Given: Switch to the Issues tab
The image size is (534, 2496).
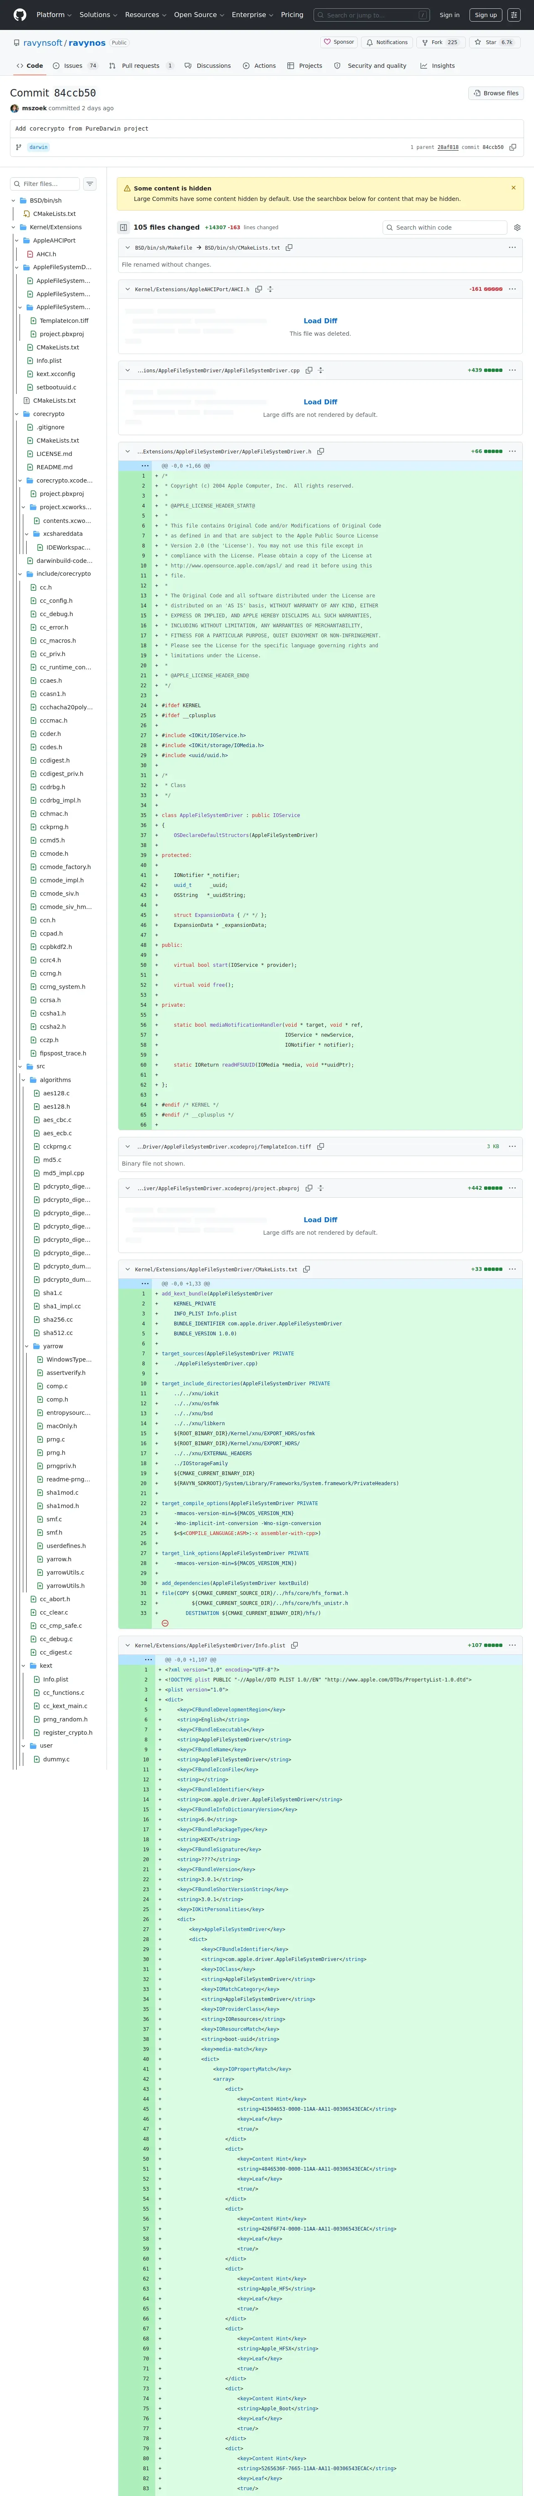Looking at the screenshot, I should [76, 66].
